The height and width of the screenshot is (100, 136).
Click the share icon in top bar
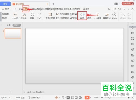(115, 9)
